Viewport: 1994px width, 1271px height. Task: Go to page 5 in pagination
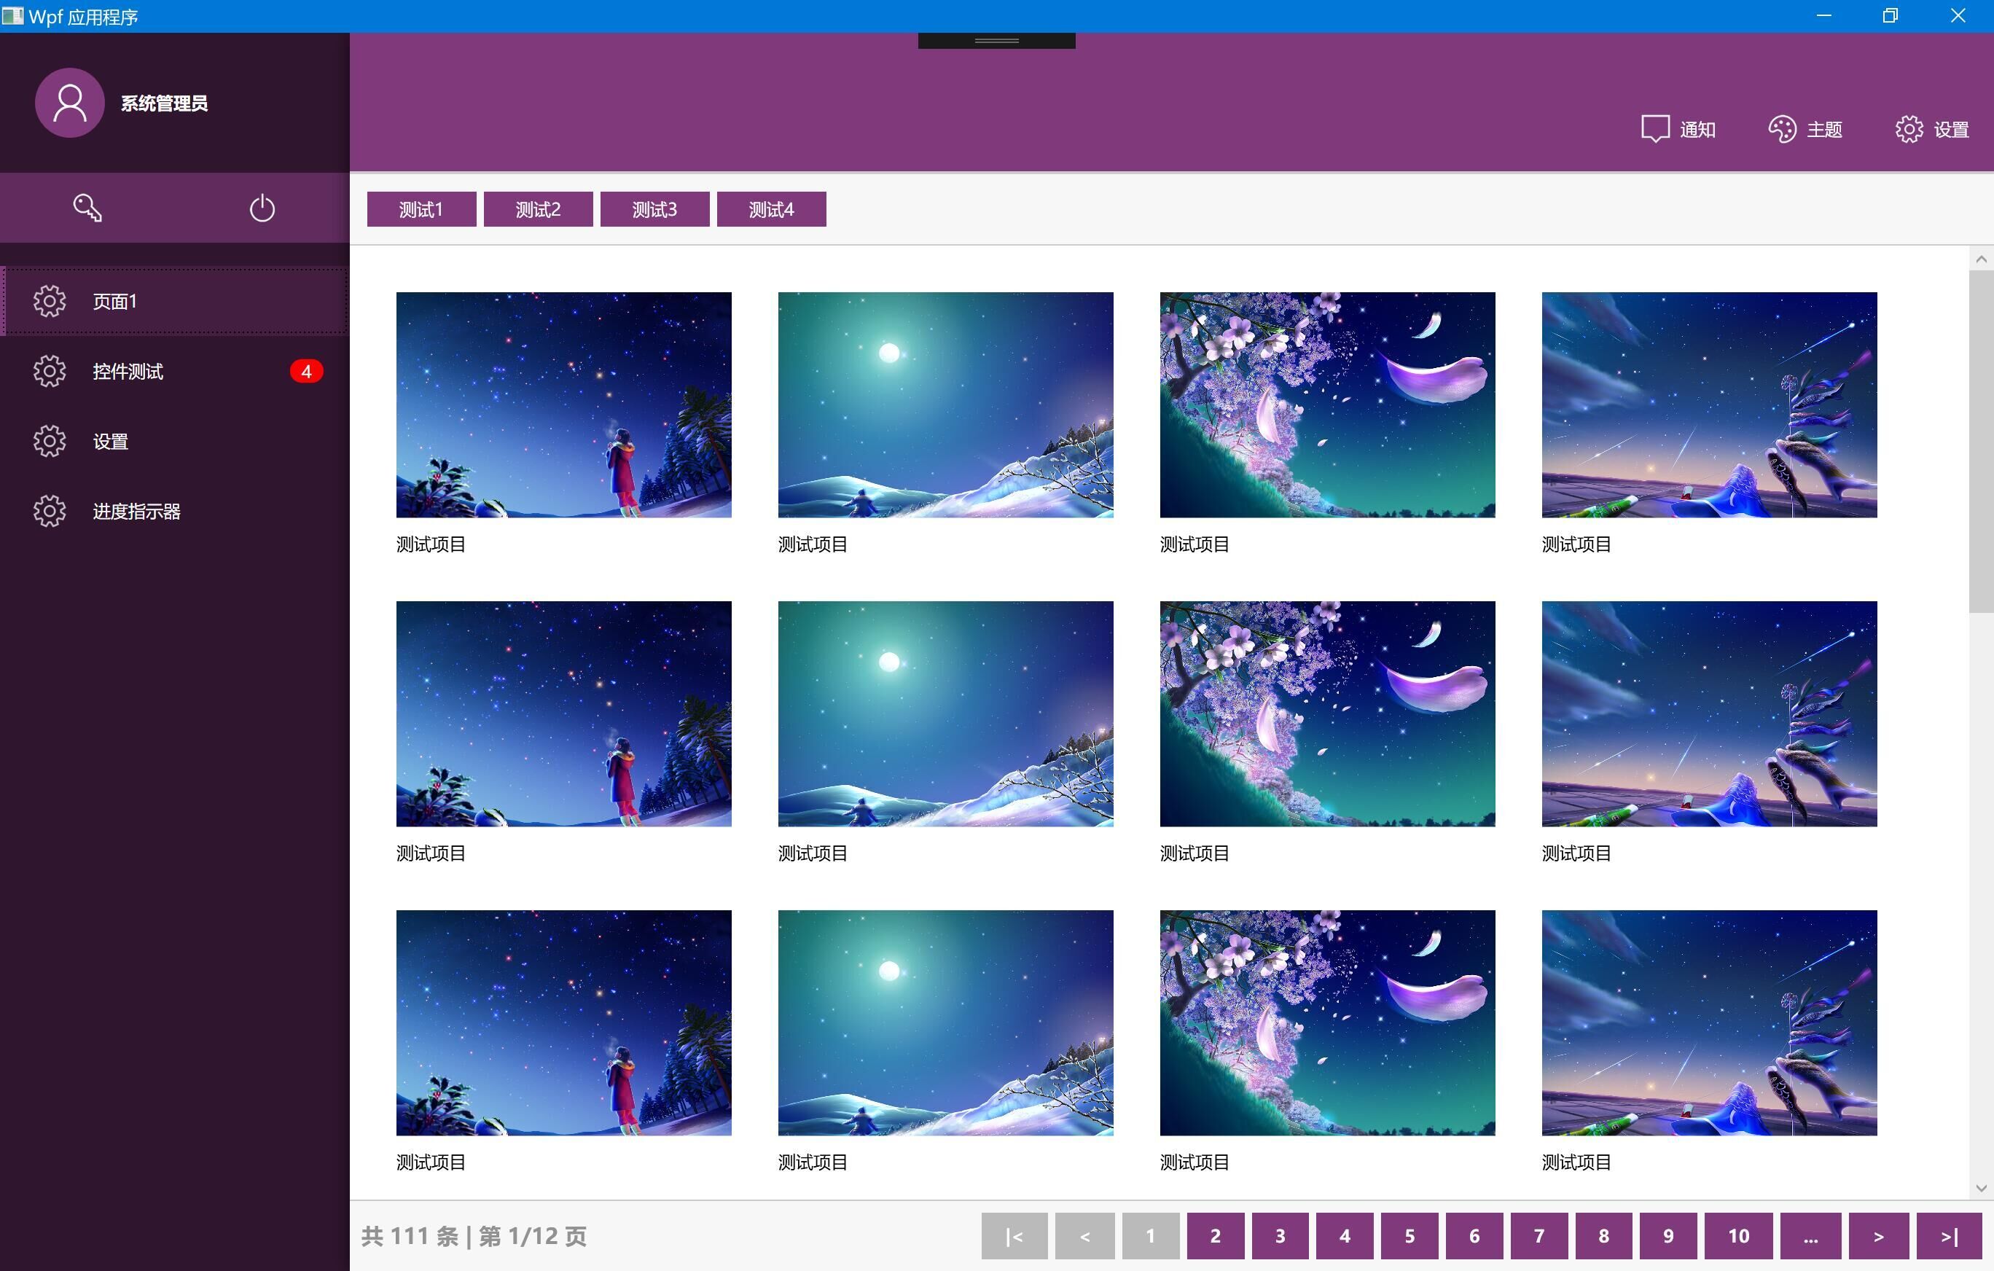(1410, 1235)
